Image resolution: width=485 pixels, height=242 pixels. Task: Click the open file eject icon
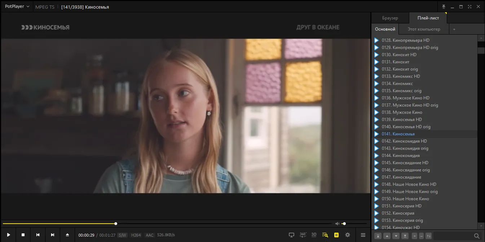pos(67,235)
